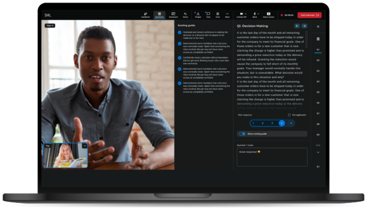Click the candidate name label on video
Screen dimensions: 367x210
50,26
